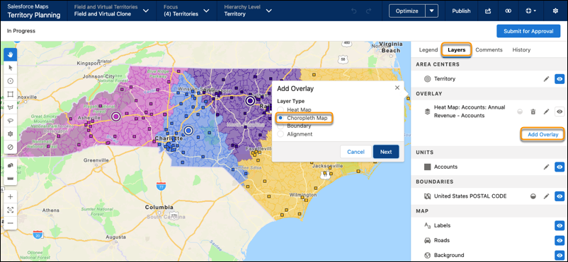Switch to the History tab
568x262 pixels.
click(x=521, y=50)
